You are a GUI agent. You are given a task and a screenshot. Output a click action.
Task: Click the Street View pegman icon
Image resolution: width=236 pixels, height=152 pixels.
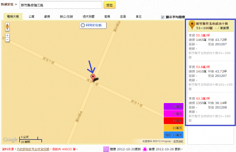pyautogui.click(x=7, y=27)
